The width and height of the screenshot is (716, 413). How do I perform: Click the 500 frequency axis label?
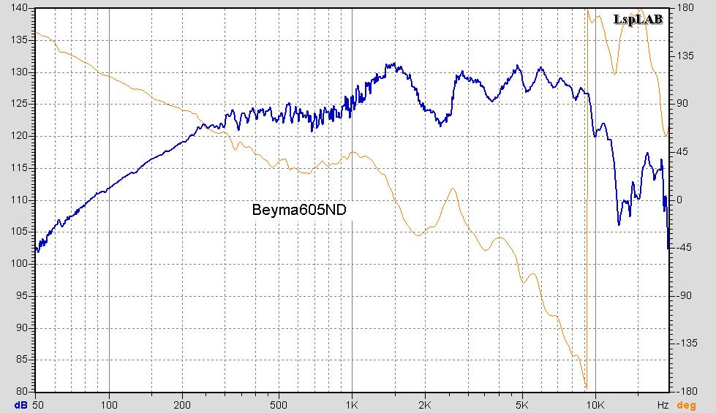(279, 405)
